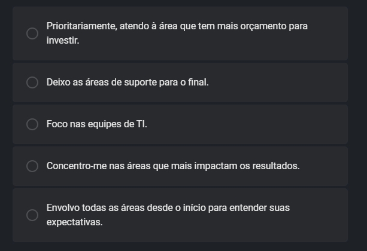Select radio button for 'Prioritariamente, atendo à área' option

[x=32, y=33]
